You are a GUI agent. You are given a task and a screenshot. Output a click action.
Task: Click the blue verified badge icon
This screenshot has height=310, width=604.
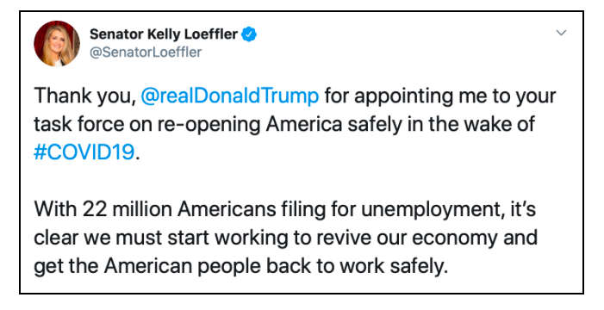(x=249, y=34)
